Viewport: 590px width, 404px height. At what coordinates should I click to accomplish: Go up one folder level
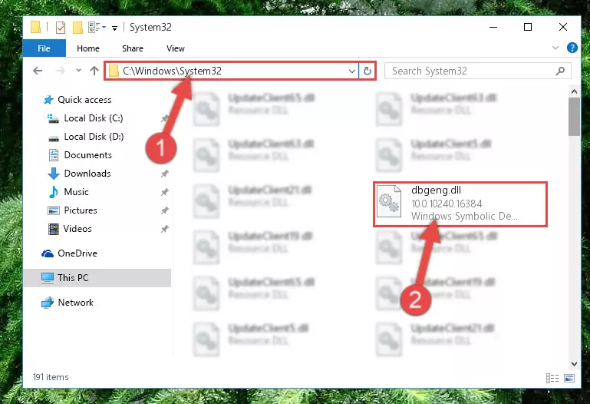pos(94,71)
